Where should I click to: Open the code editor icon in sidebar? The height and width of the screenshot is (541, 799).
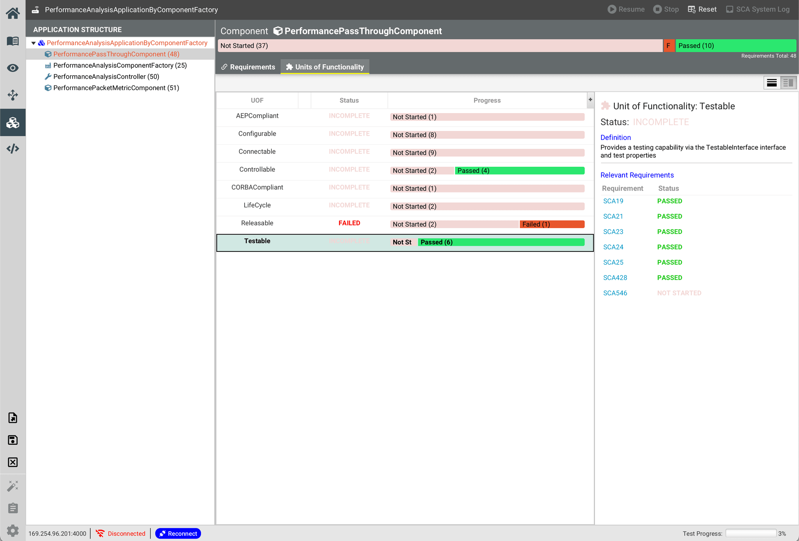[x=13, y=149]
